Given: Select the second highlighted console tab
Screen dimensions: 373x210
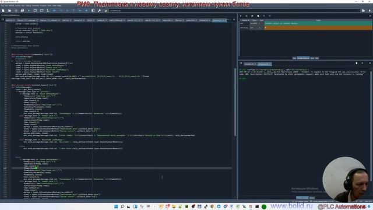Looking at the screenshot, I should (x=265, y=64).
